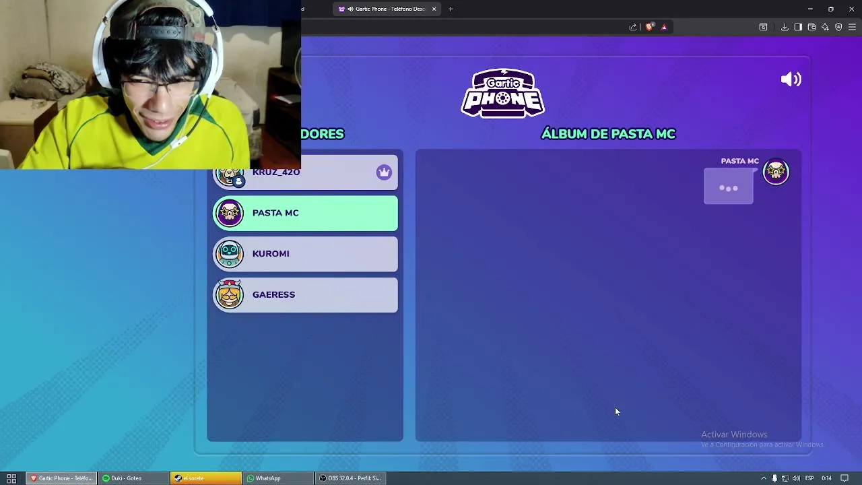
Task: Click the ÁLBUM DE PASTA MC heading
Action: coord(608,134)
